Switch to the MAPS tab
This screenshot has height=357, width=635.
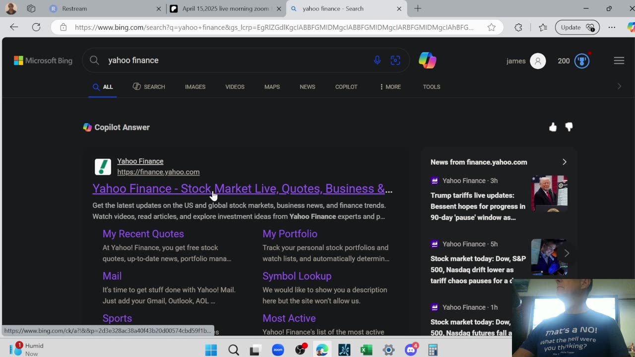coord(272,87)
